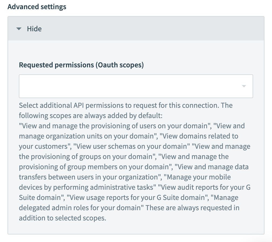Click the Hide label text
The image size is (272, 242).
point(34,29)
